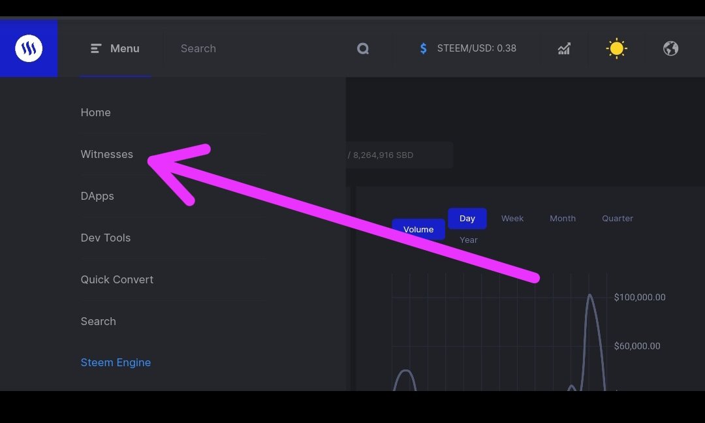
Task: Switch chart to Quarter range
Action: tap(618, 219)
